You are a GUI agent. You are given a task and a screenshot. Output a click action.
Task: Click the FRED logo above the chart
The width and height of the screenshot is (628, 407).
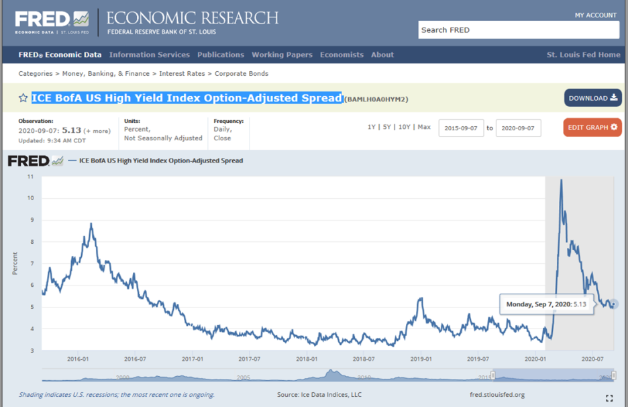point(36,161)
